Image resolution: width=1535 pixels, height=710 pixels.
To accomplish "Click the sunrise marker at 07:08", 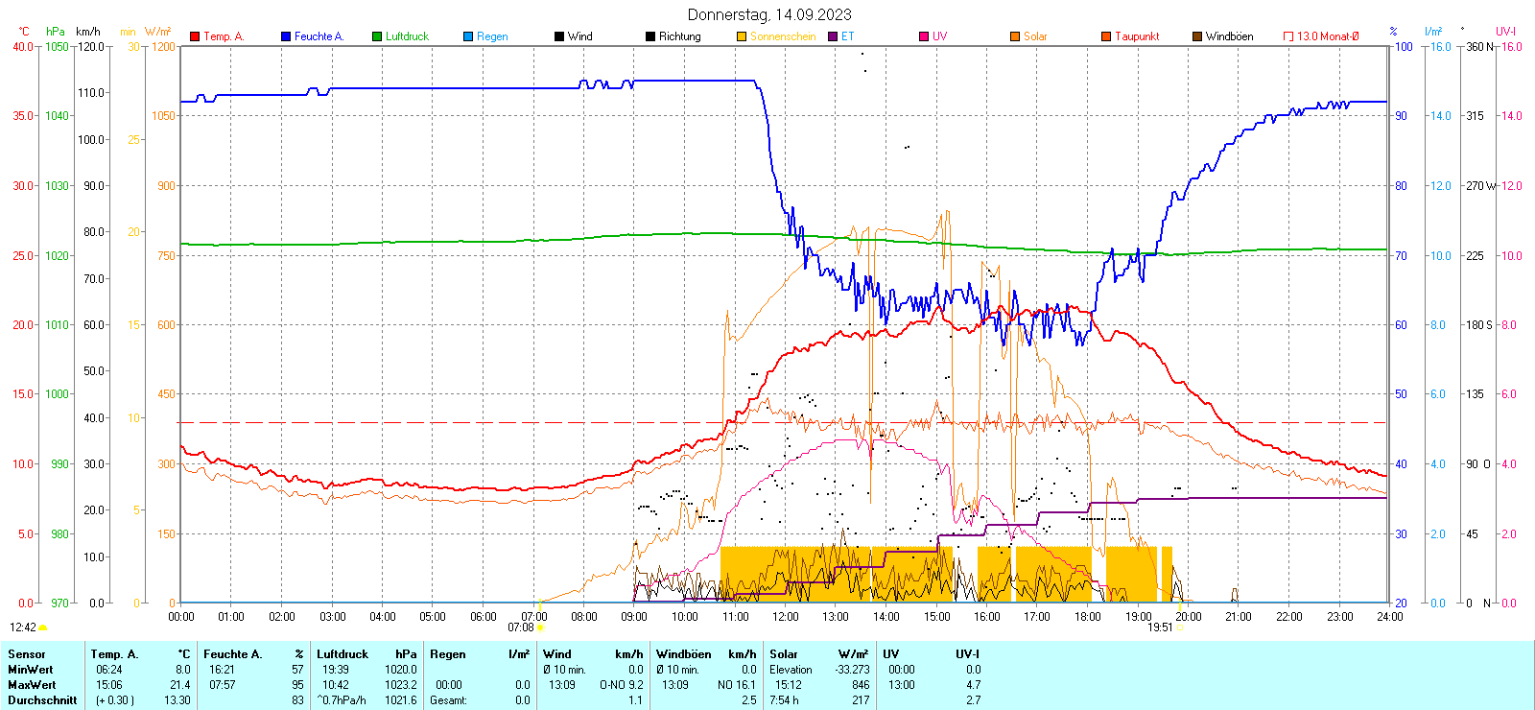I will pos(540,627).
